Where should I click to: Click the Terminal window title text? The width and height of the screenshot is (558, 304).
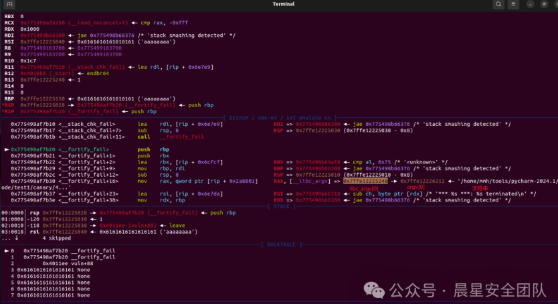[283, 5]
